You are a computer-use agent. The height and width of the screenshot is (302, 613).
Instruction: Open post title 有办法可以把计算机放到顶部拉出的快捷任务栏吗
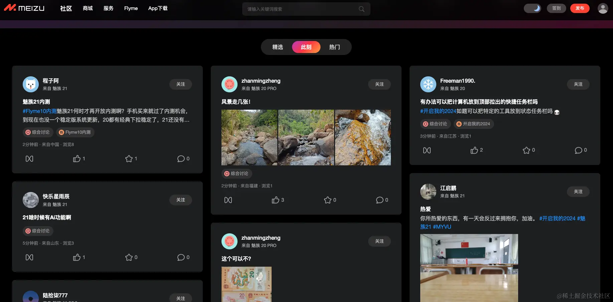point(479,102)
